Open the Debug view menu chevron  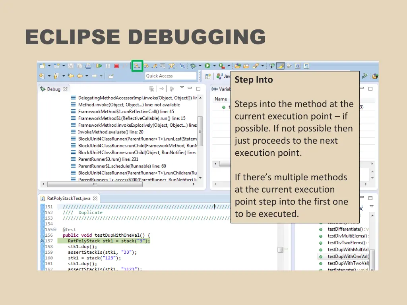point(182,88)
